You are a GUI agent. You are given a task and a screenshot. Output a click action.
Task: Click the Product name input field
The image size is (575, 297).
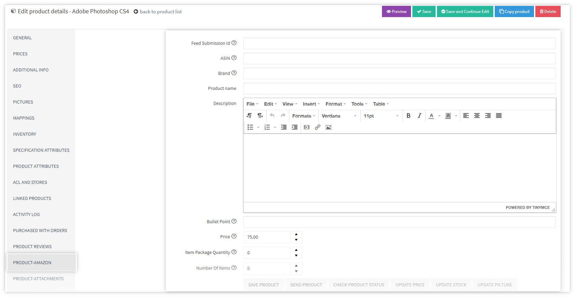(399, 89)
